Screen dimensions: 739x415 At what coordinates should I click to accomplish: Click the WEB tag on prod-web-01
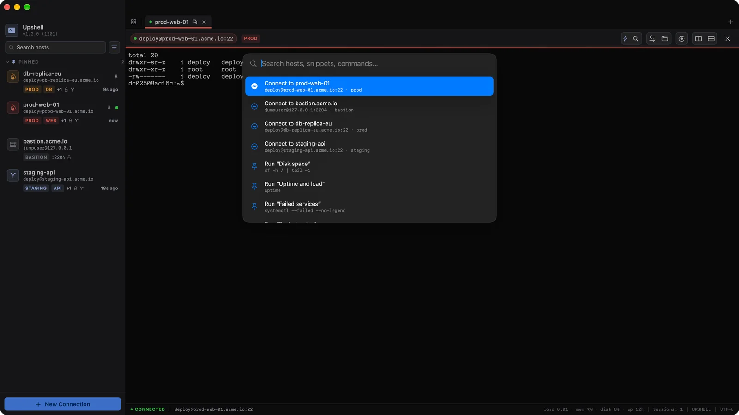[51, 121]
